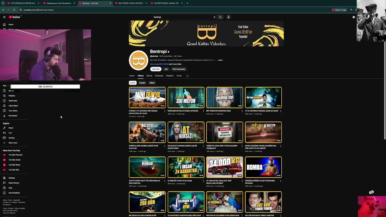The image size is (386, 217).
Task: Switch to Galatasaray'ın Yeni Wonderkid browser tab
Action: click(59, 3)
